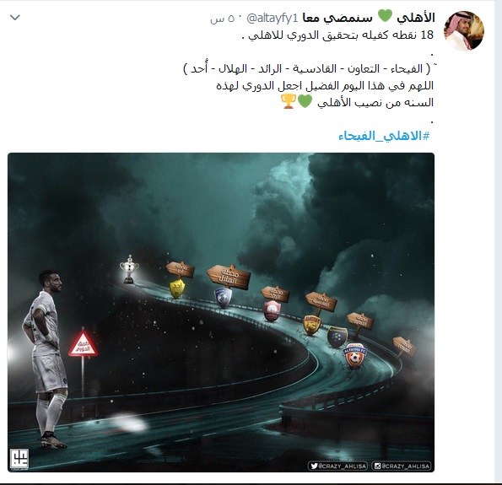Select the green heart emoji in the name
This screenshot has width=502, height=485.
385,16
